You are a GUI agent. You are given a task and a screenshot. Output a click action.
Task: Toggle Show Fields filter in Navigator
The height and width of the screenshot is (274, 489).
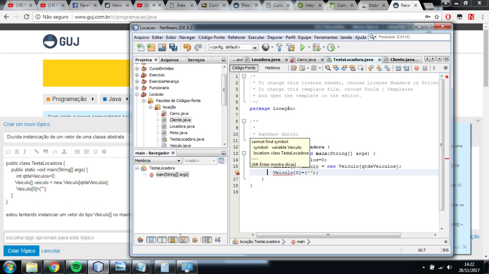click(151, 240)
